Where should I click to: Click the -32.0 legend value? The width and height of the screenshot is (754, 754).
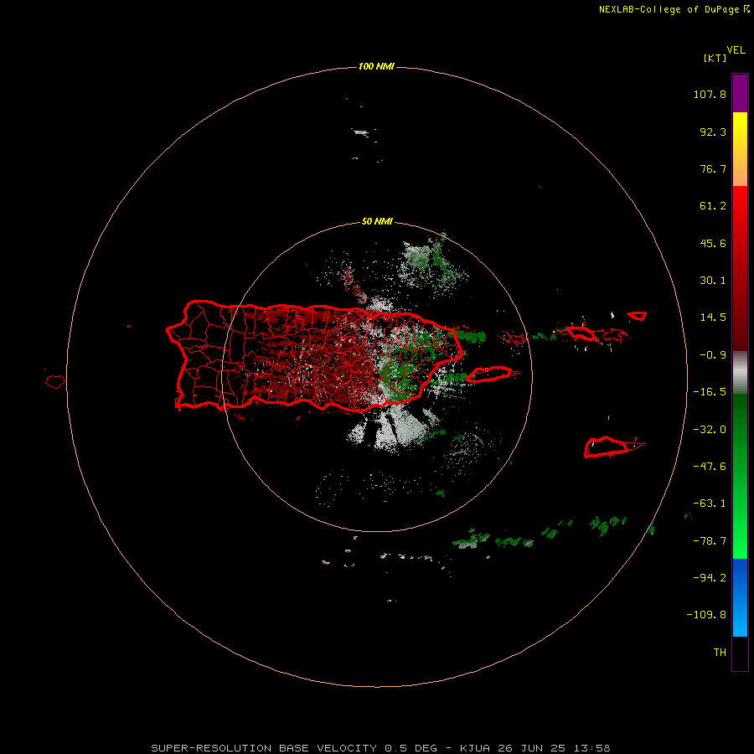[710, 430]
